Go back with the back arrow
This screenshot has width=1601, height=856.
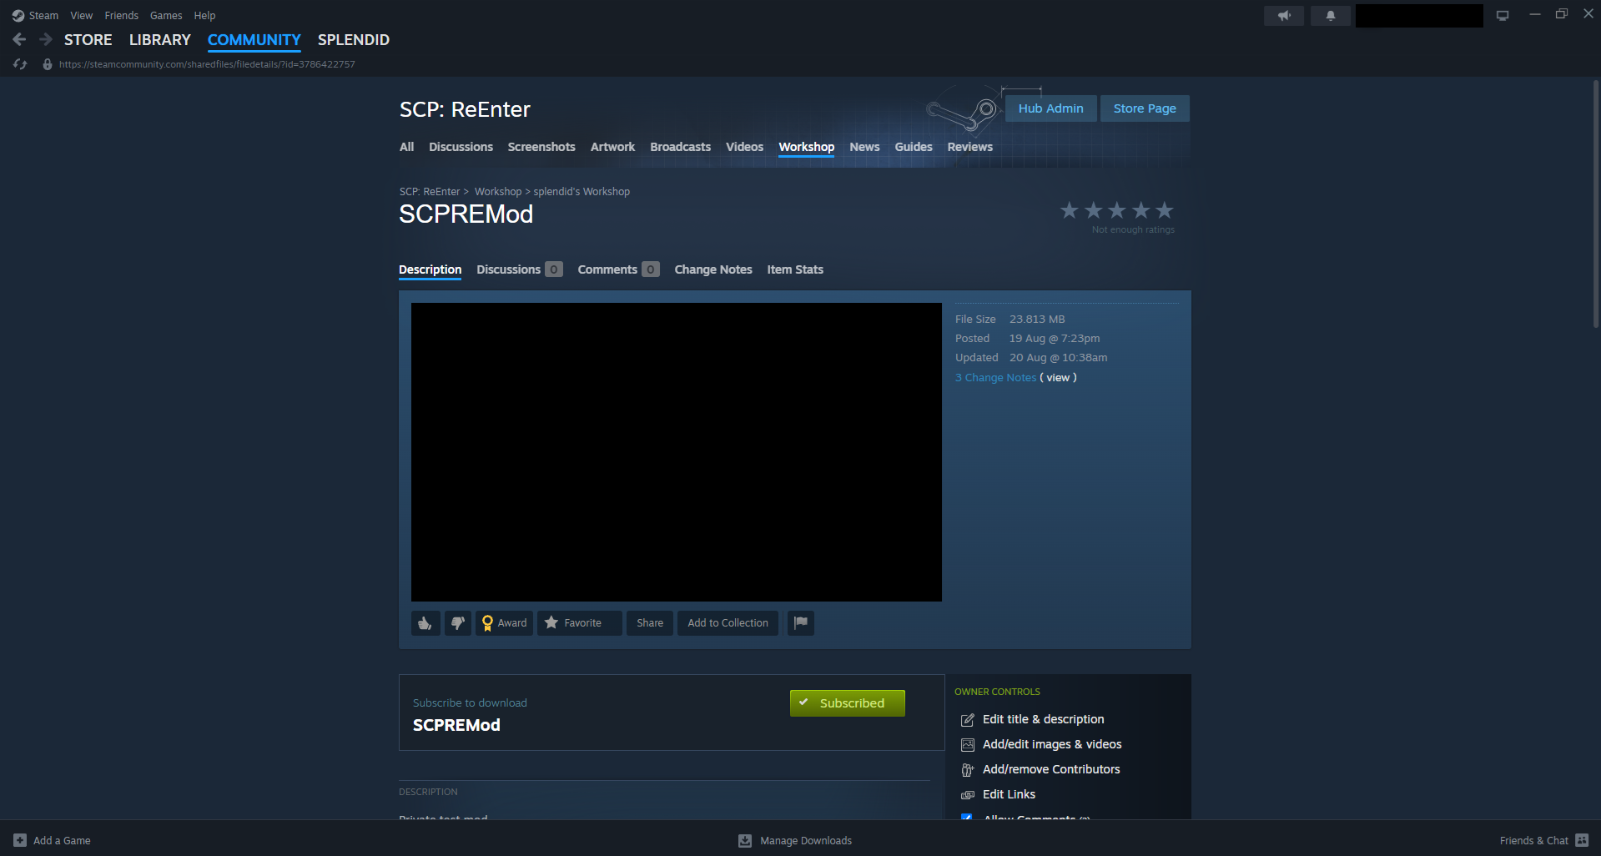tap(20, 39)
